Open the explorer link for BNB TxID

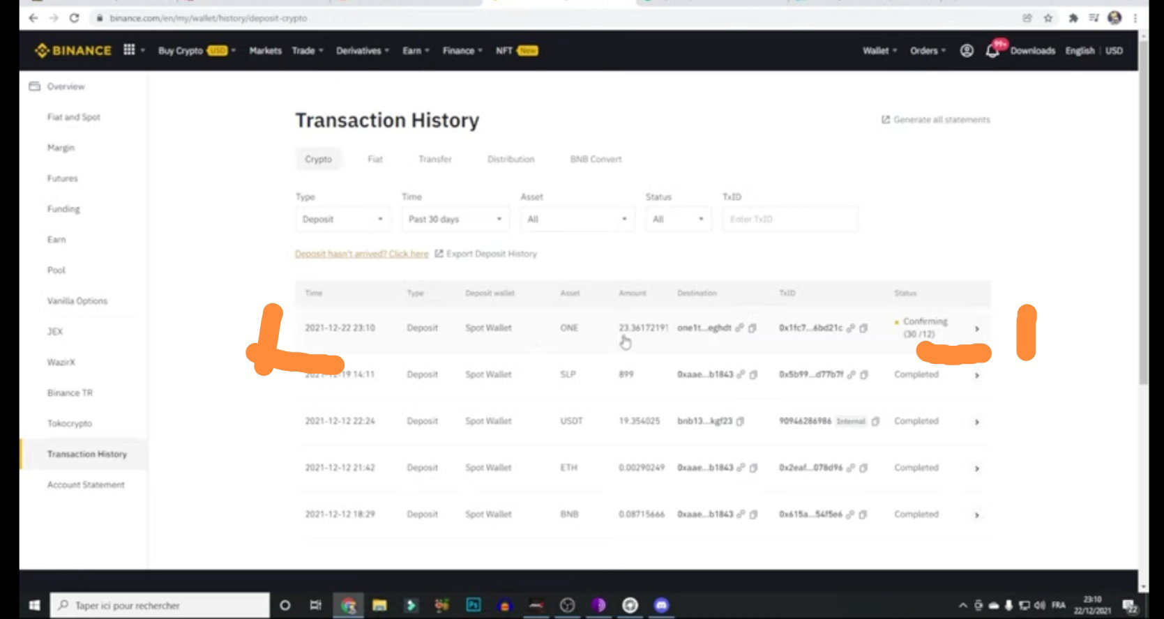pyautogui.click(x=850, y=515)
